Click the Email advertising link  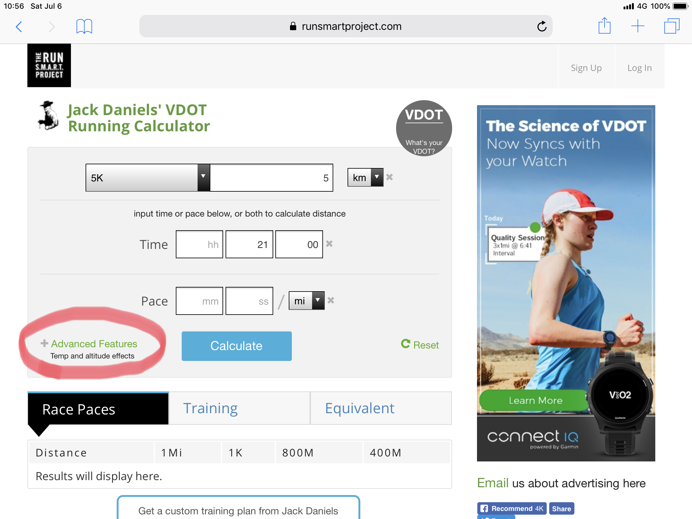pos(493,483)
